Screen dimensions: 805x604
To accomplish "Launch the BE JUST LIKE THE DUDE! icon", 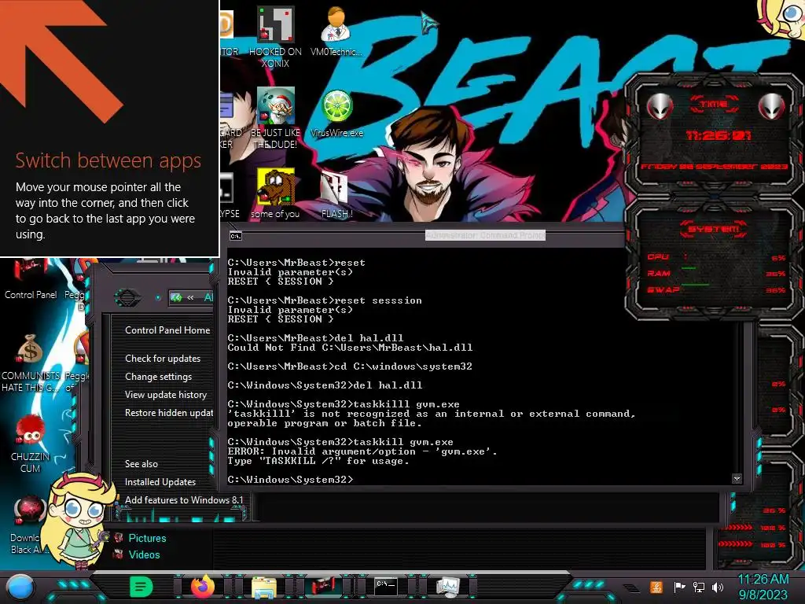I will (x=275, y=118).
